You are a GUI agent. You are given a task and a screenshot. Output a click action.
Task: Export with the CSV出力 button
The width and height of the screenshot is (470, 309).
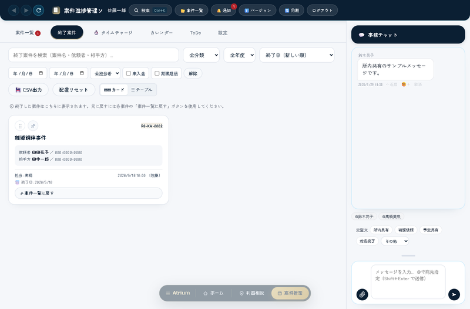pyautogui.click(x=28, y=90)
